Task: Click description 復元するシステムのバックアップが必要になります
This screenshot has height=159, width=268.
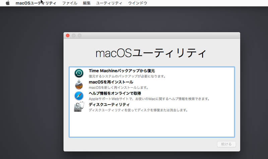Action: [127, 76]
